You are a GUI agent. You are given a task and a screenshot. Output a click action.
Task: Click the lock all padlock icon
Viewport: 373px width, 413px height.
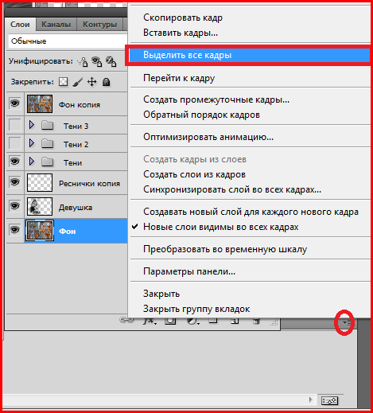coord(107,82)
